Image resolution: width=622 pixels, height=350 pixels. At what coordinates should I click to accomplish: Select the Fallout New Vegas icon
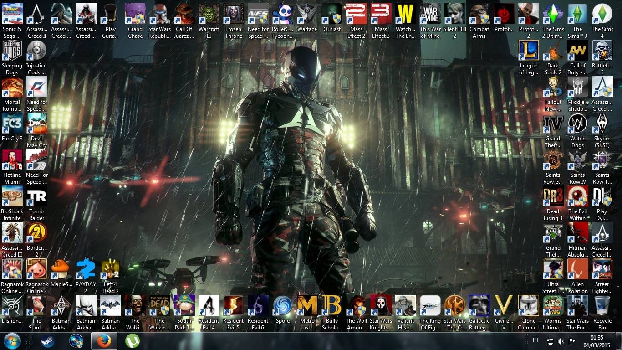pos(553,87)
